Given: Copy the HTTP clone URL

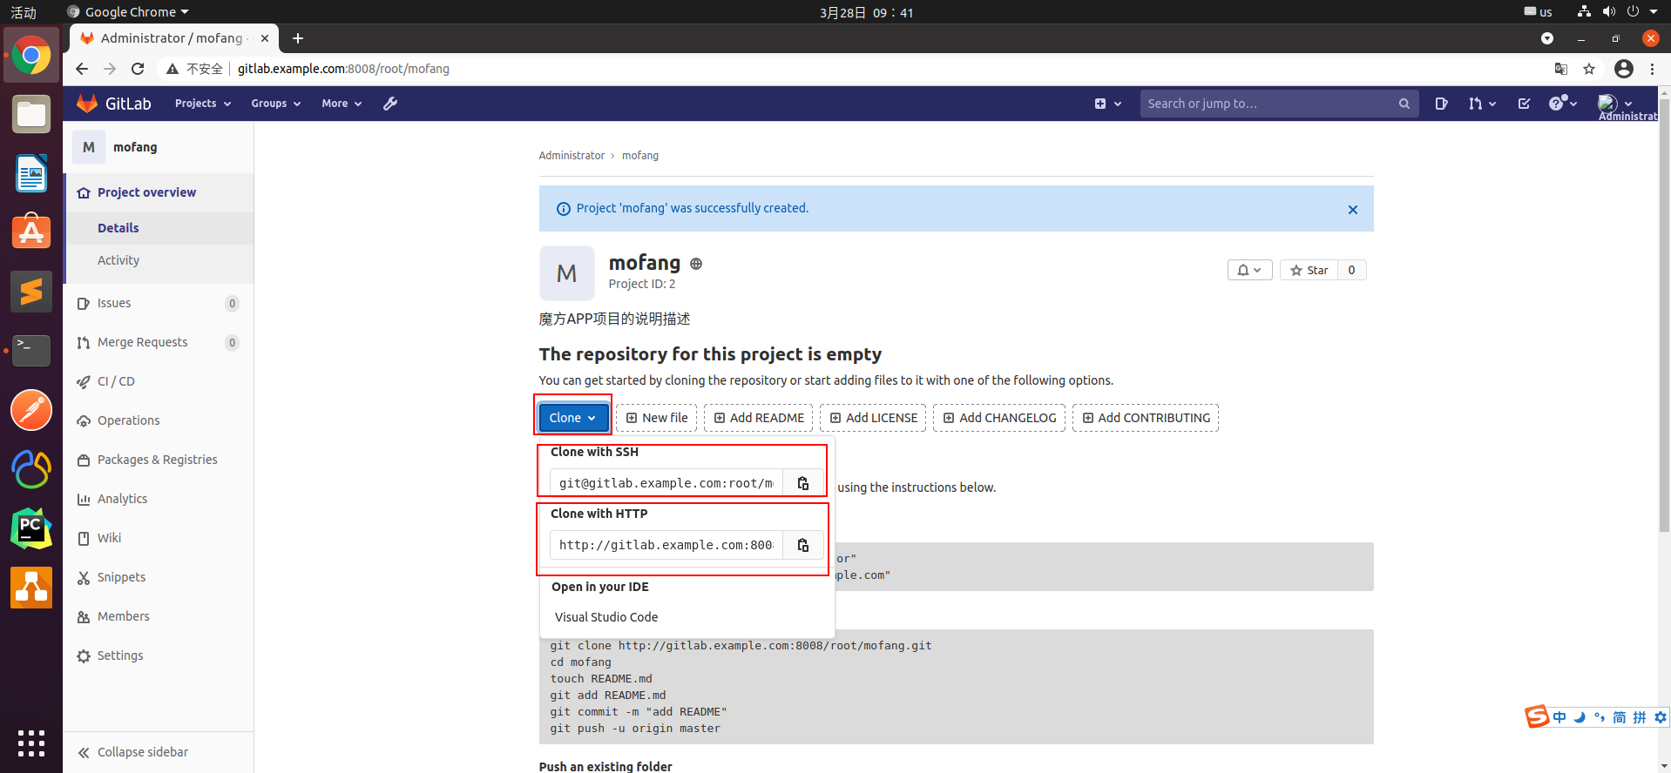Looking at the screenshot, I should coord(802,545).
